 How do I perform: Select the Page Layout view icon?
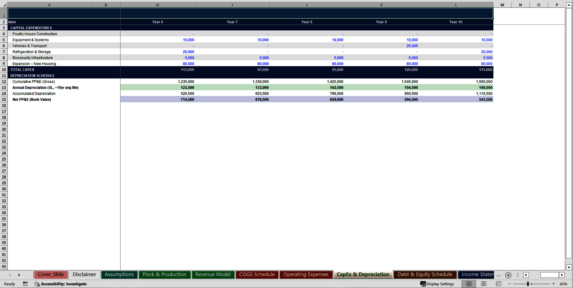pyautogui.click(x=484, y=284)
